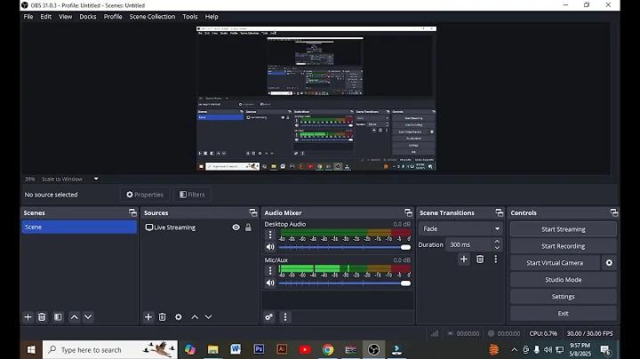The image size is (640, 359).
Task: Add a scene transition with plus icon
Action: 464,259
